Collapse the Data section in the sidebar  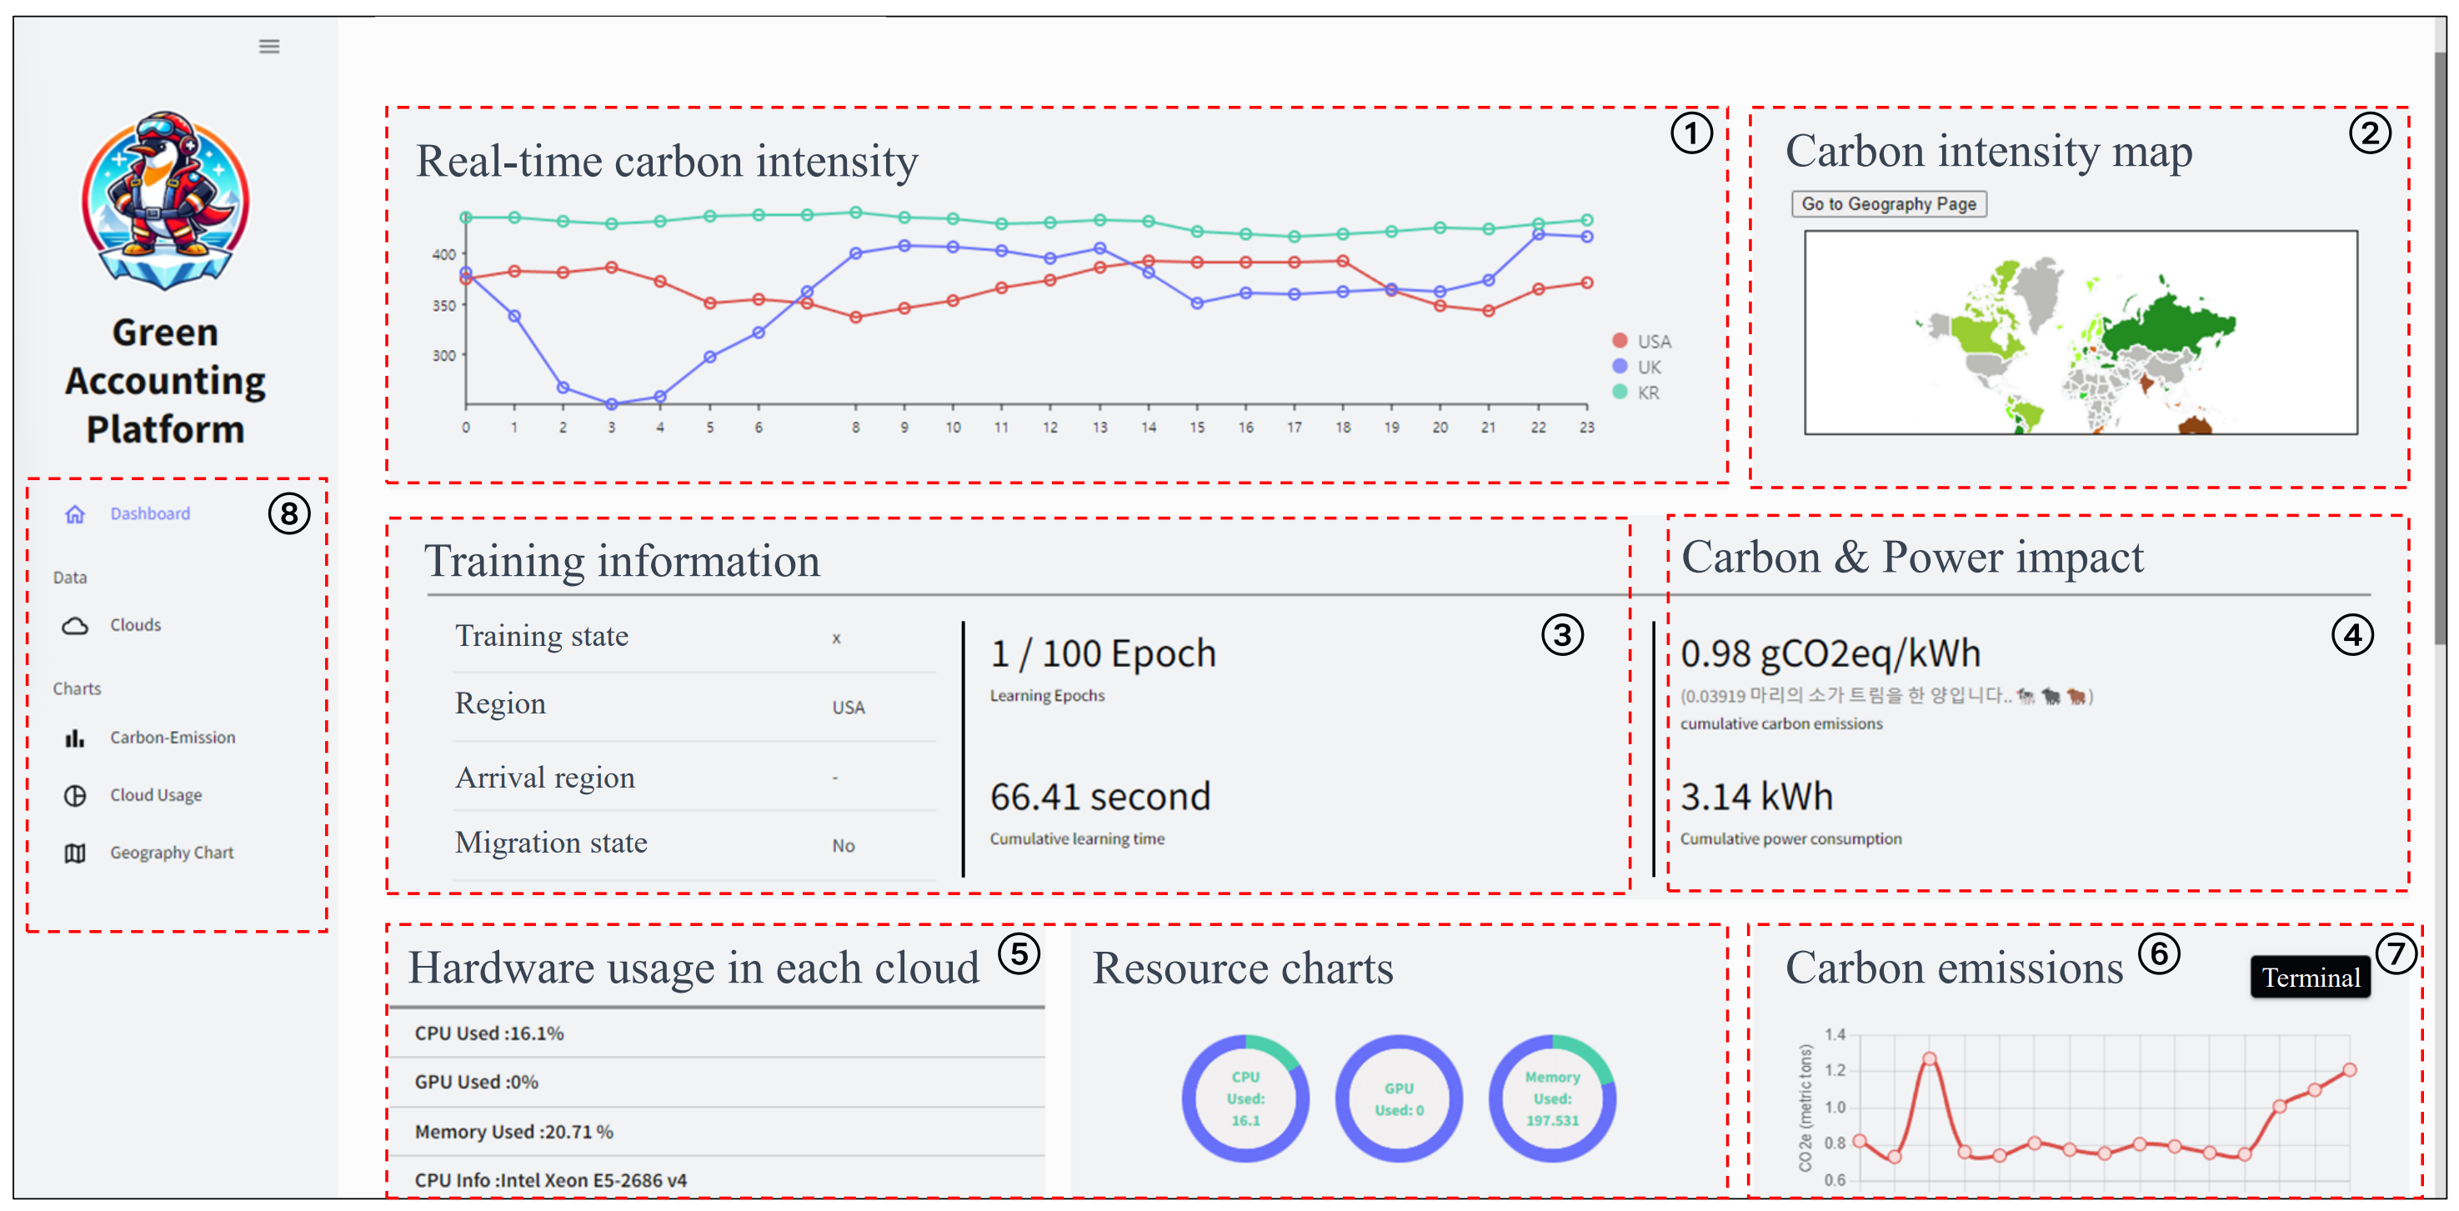[x=71, y=577]
